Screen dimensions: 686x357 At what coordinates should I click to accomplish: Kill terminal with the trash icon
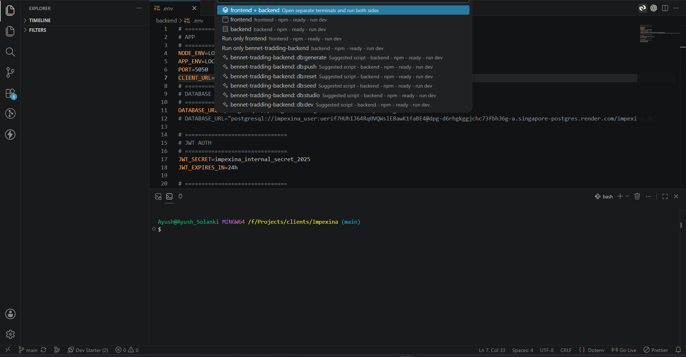637,196
